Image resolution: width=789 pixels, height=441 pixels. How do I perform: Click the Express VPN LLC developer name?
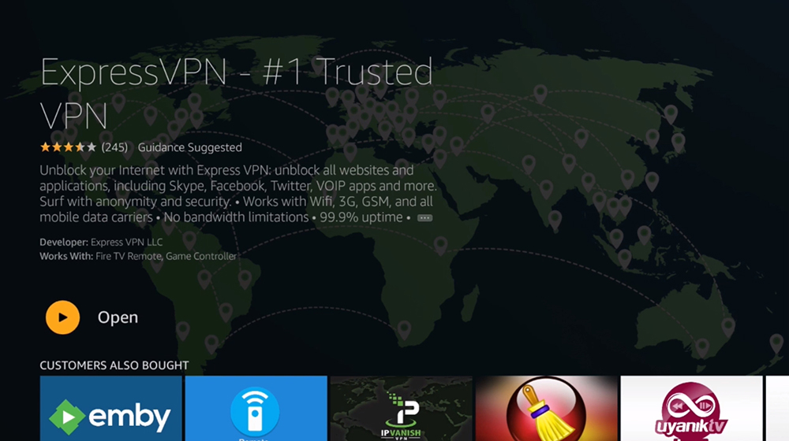[x=127, y=242]
